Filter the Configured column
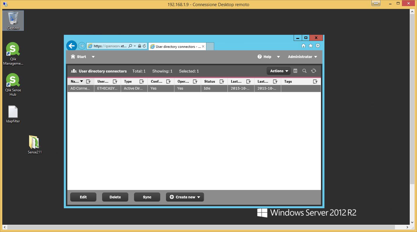Image resolution: width=417 pixels, height=232 pixels. 169,82
